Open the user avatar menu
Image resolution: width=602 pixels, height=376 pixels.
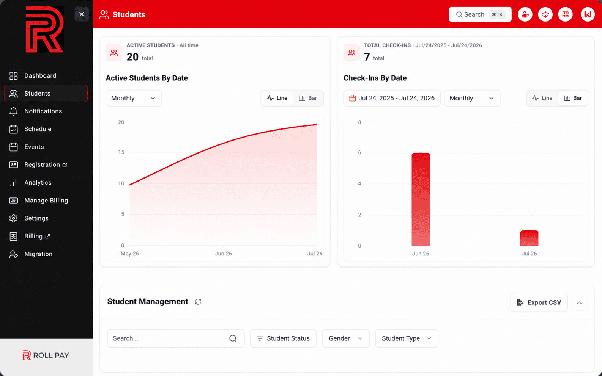pyautogui.click(x=588, y=14)
